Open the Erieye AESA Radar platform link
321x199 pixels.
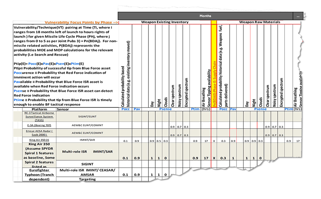[40, 133]
